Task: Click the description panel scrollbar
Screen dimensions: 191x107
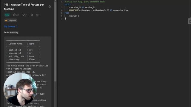Action: pyautogui.click(x=55, y=41)
